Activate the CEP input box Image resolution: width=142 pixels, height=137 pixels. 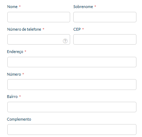pos(105,39)
